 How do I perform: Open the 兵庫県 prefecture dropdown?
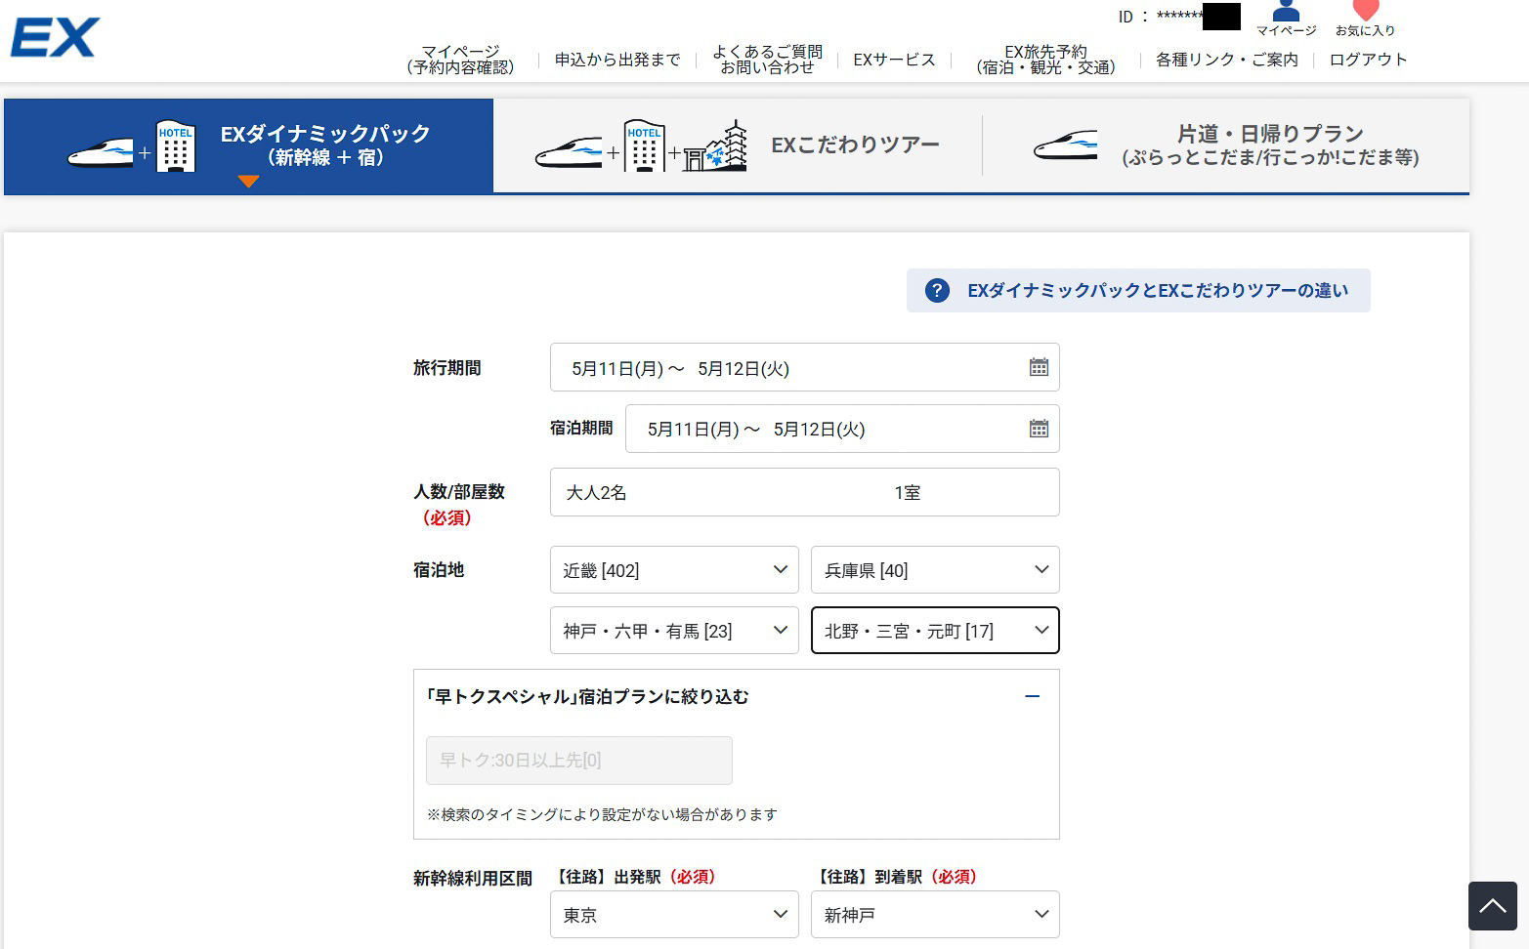934,569
